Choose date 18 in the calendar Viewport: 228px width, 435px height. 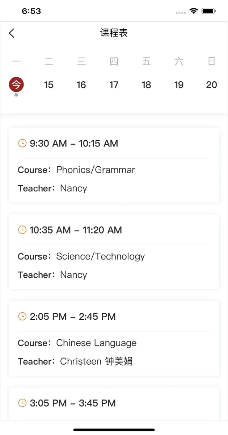coord(146,85)
